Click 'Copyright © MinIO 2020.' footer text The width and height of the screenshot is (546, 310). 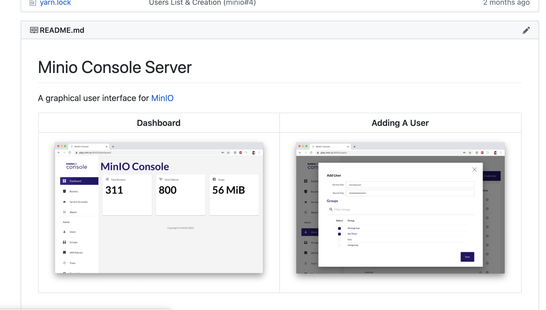tap(181, 228)
